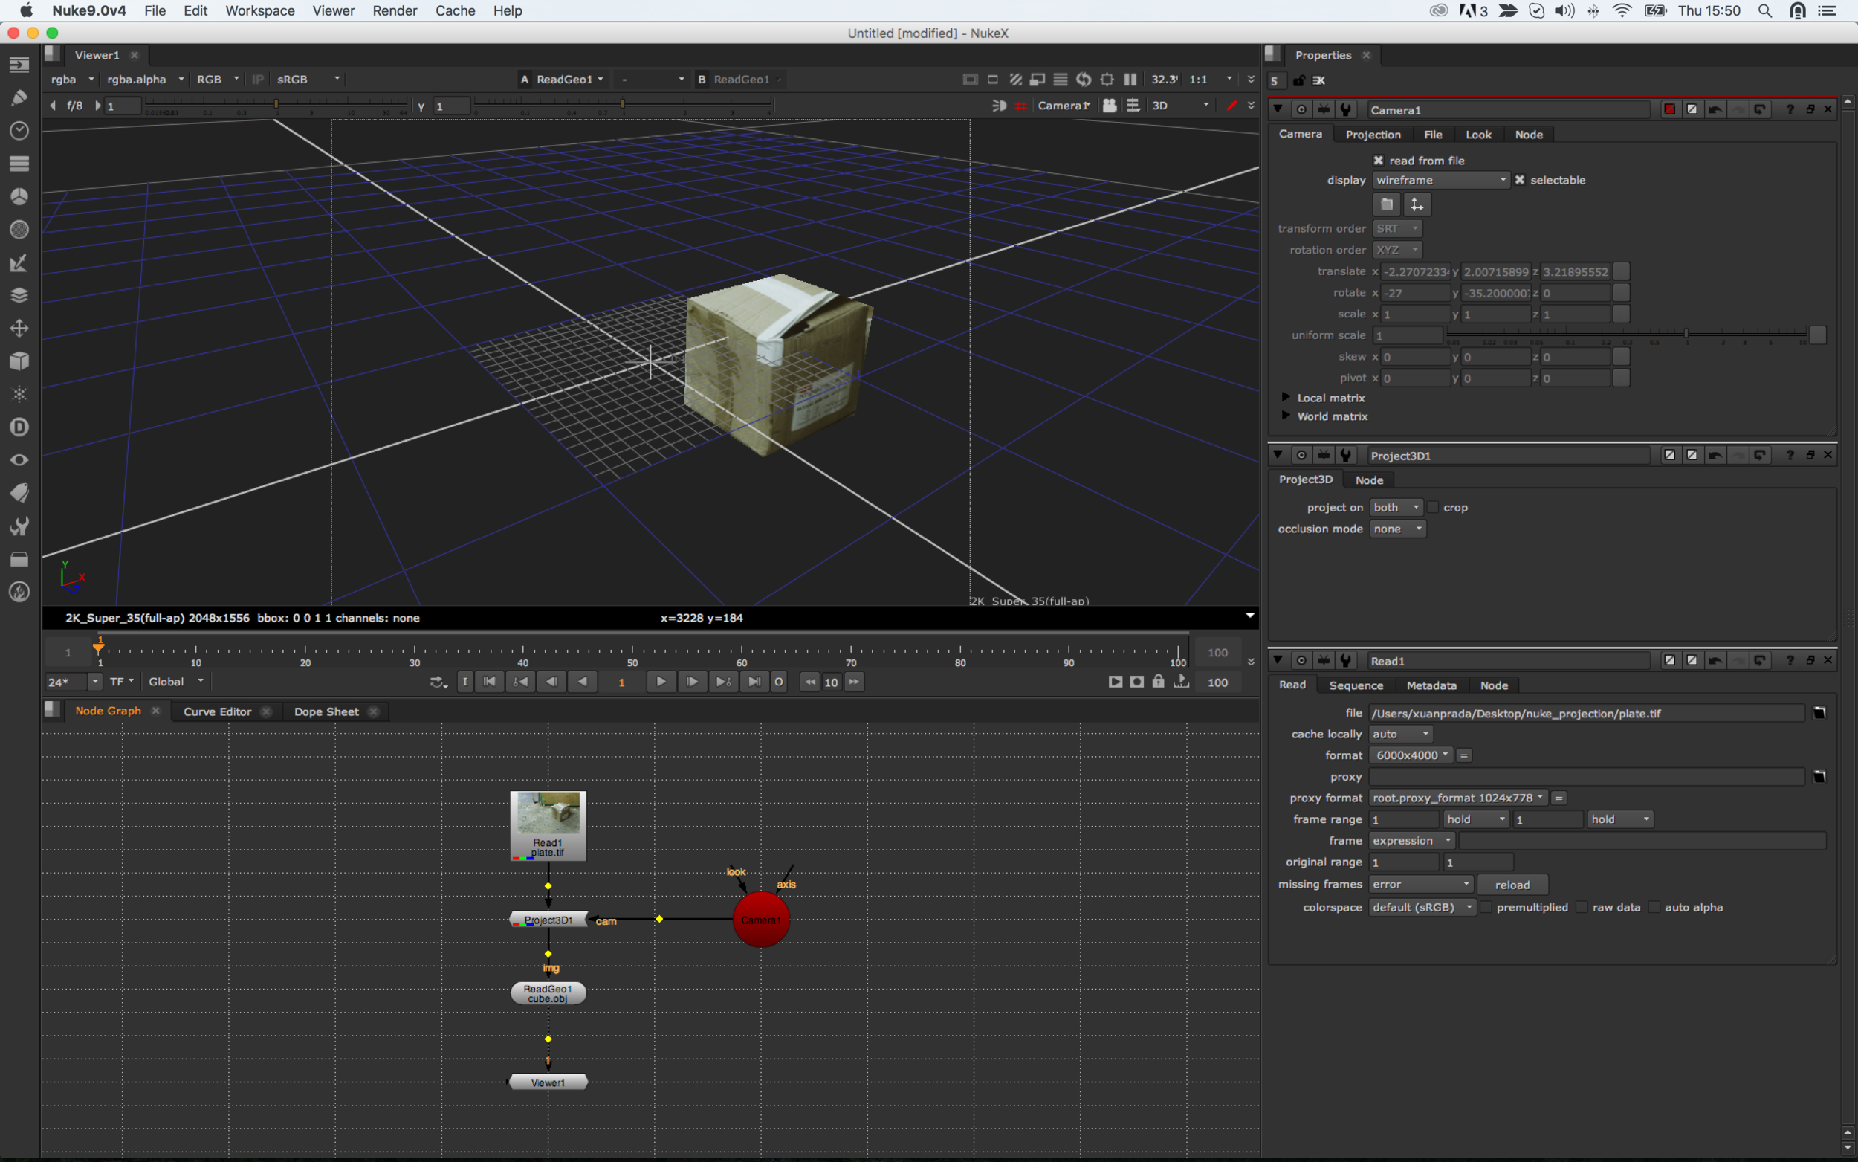Open the Merge nodes layers icon

19,295
